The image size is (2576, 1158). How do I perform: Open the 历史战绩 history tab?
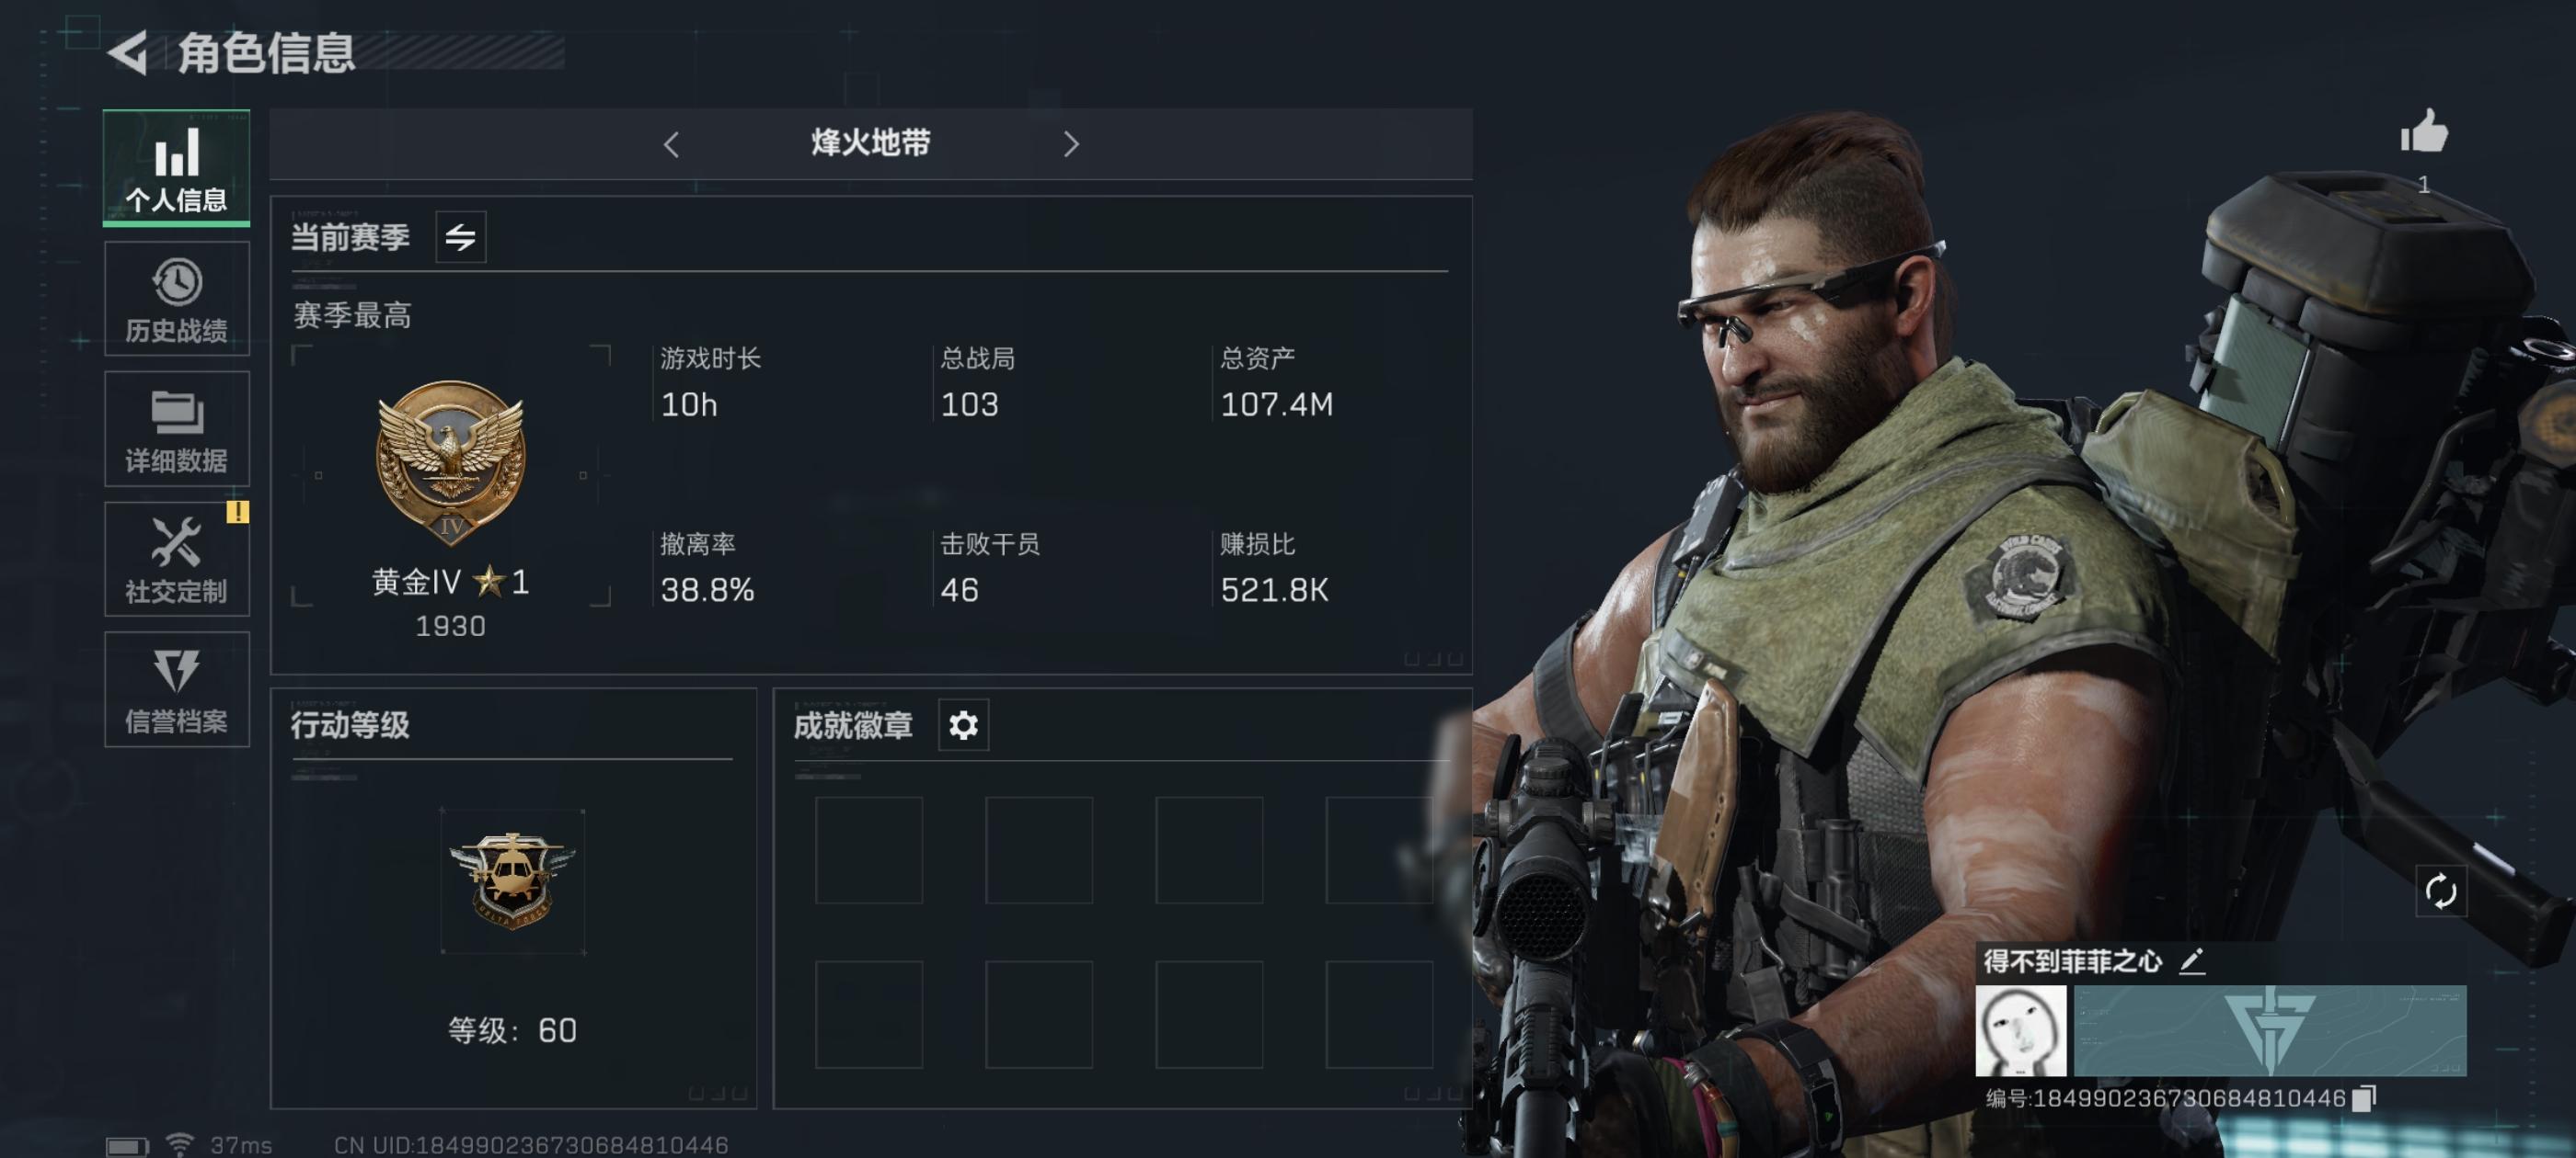tap(176, 299)
